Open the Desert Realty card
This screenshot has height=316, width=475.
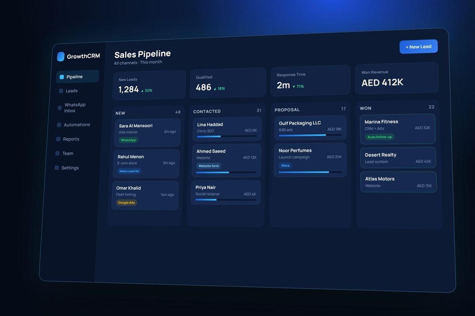[398, 158]
